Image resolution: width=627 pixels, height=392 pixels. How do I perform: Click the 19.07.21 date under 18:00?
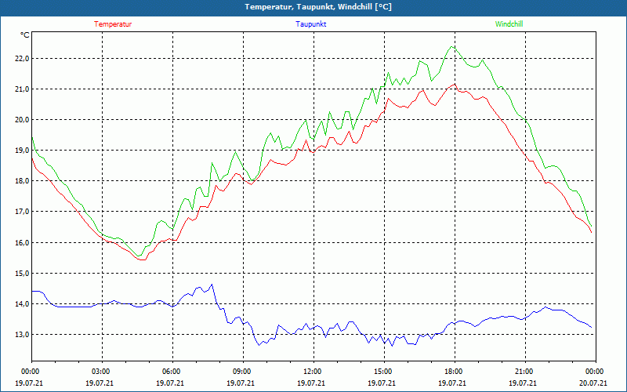(452, 383)
